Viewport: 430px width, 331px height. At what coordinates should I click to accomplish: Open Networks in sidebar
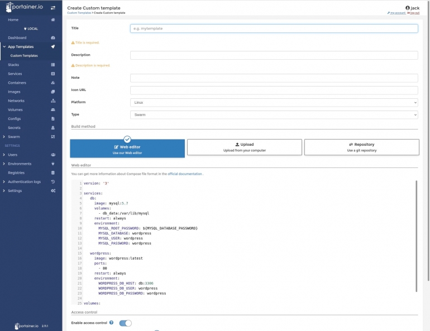click(16, 101)
